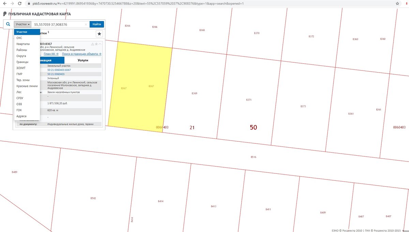Image resolution: width=409 pixels, height=232 pixels.
Task: Click road parcel label 8516
Action: 253,157
